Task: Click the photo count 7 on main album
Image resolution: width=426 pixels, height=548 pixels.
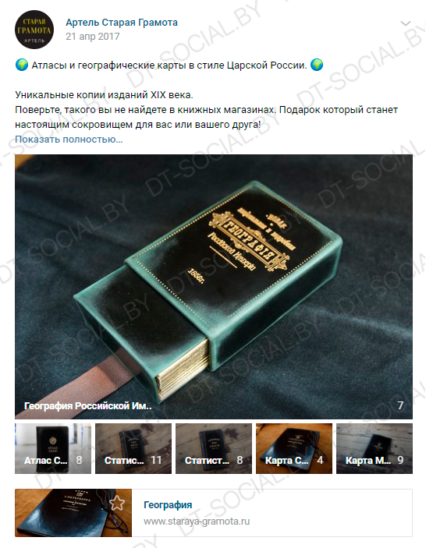Action: point(400,405)
